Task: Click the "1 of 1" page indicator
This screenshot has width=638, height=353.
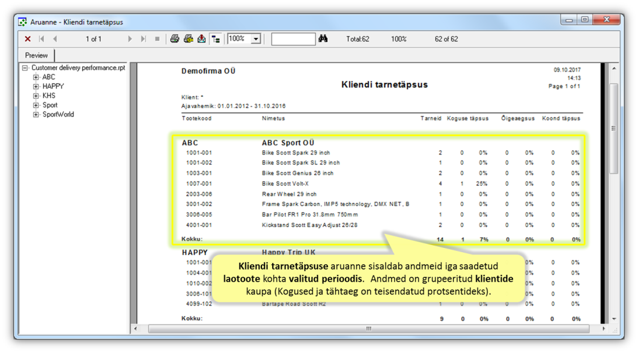Action: (93, 39)
